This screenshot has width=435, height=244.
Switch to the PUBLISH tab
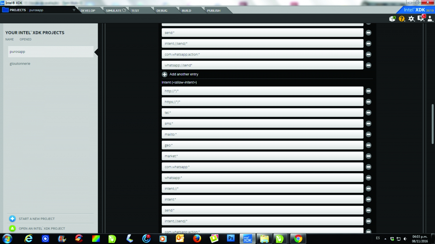click(214, 10)
